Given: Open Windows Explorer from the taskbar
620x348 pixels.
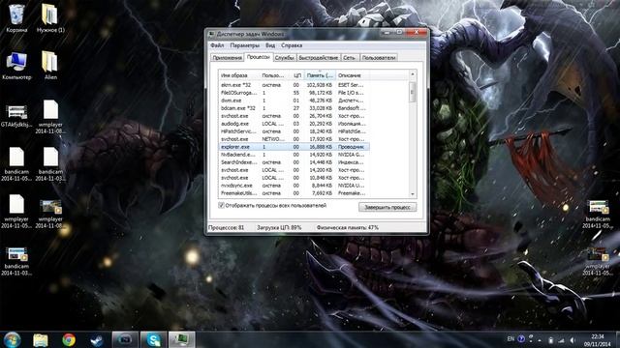Looking at the screenshot, I should [x=41, y=339].
